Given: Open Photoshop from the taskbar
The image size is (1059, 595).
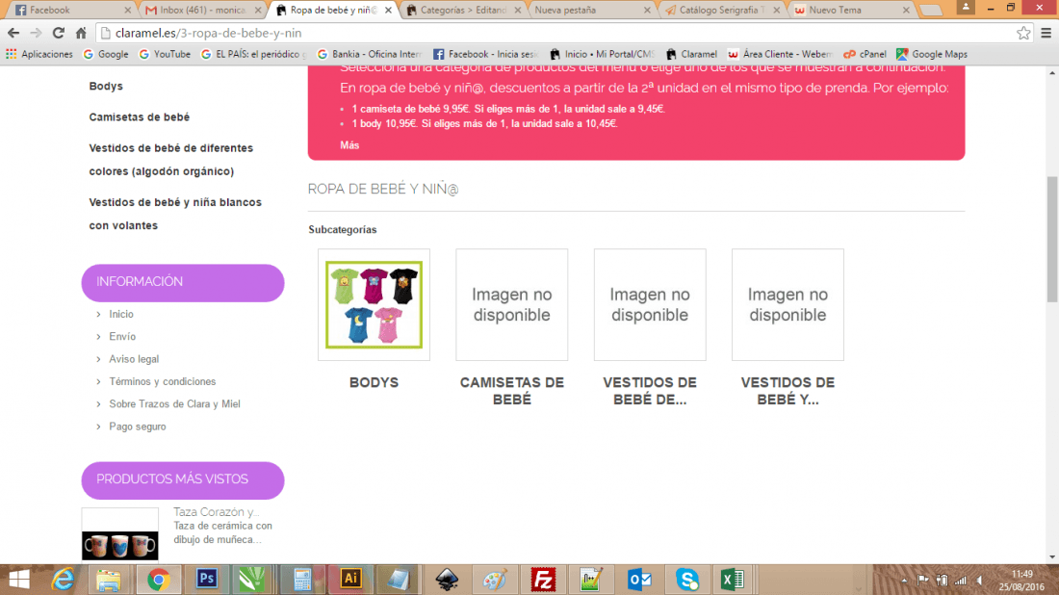Looking at the screenshot, I should (x=206, y=579).
